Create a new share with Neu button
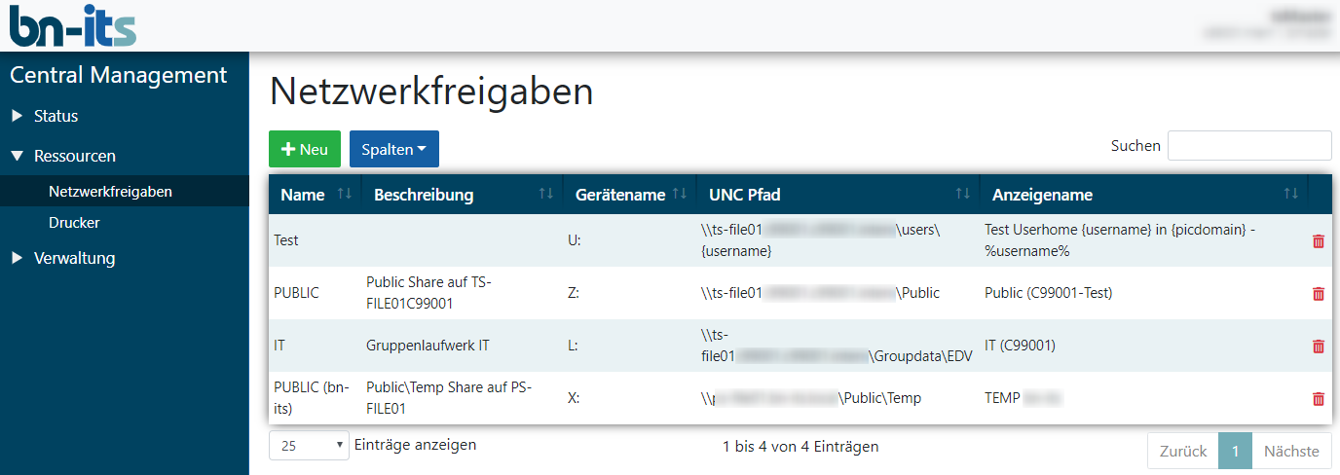 [x=305, y=149]
